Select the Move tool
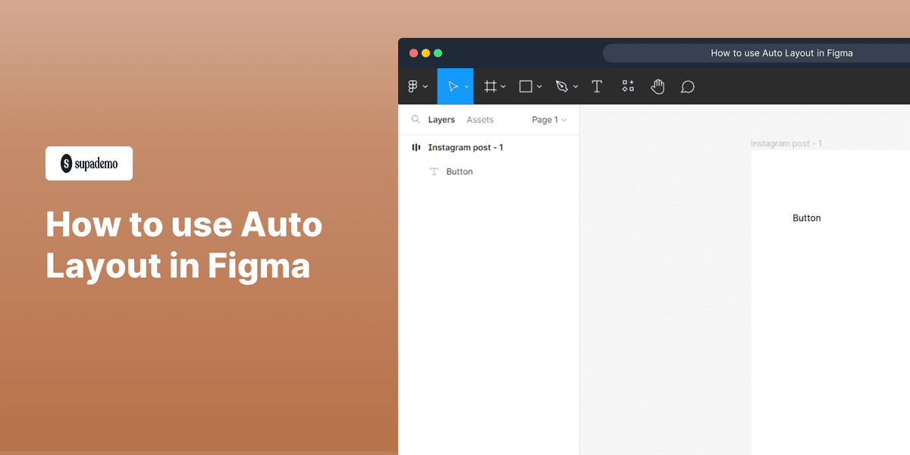The image size is (910, 455). pyautogui.click(x=453, y=86)
